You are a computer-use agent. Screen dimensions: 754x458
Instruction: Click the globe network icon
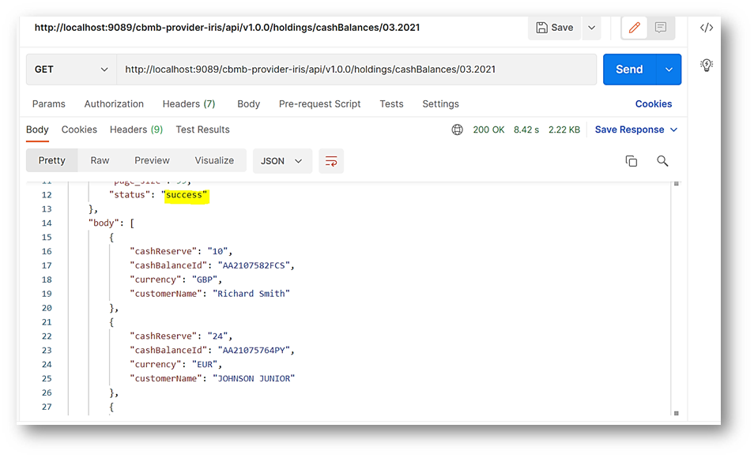point(457,130)
